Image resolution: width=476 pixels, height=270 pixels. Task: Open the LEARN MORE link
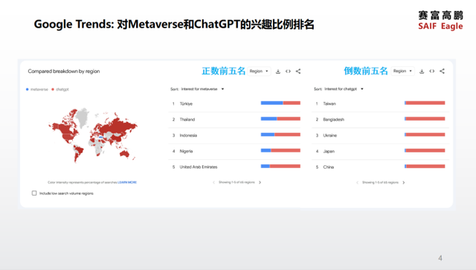[x=127, y=182]
